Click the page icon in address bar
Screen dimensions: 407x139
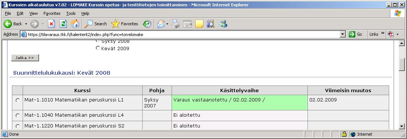pos(24,34)
